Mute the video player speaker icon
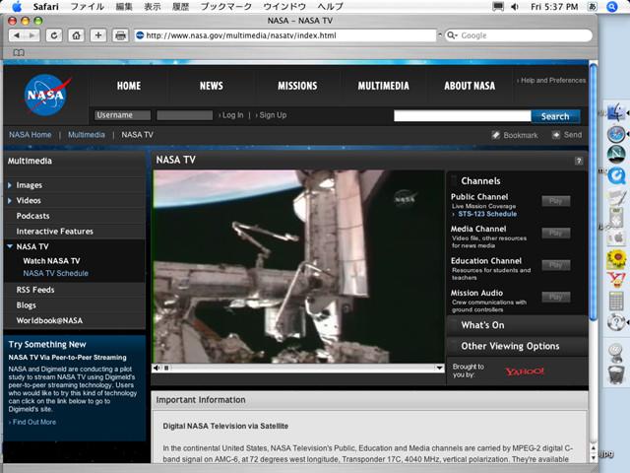This screenshot has width=630, height=473. 157,368
